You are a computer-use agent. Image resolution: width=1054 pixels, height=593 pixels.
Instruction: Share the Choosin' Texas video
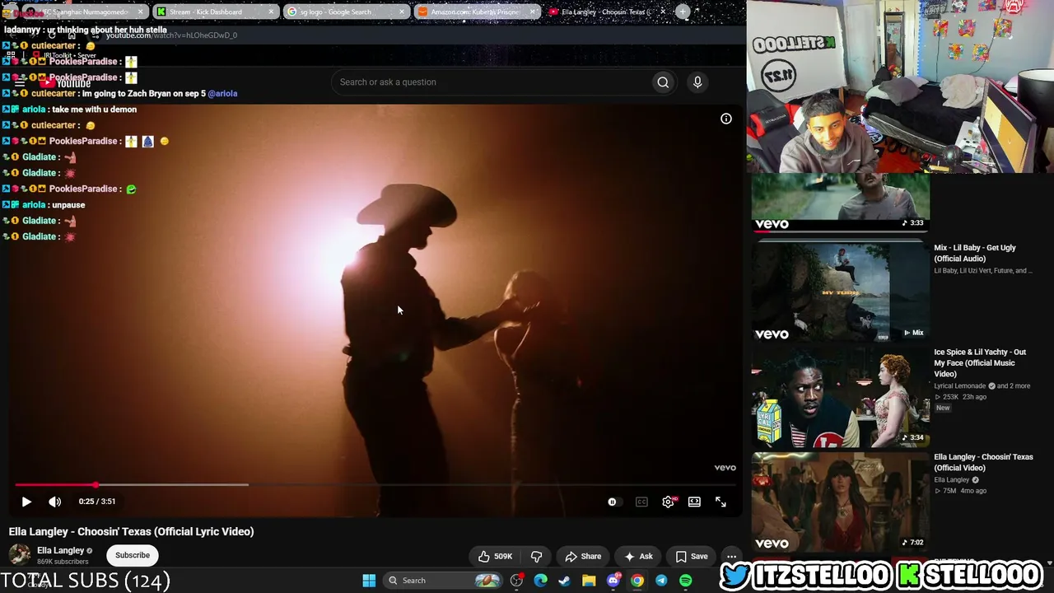tap(583, 557)
